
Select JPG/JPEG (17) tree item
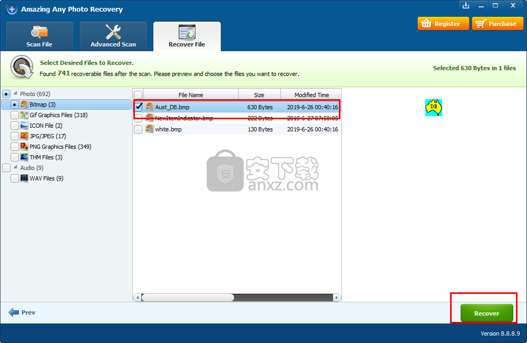pos(48,136)
